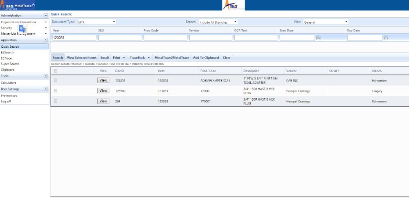Image resolution: width=409 pixels, height=201 pixels.
Task: Click the Heat input field containing 123053
Action: 74,38
